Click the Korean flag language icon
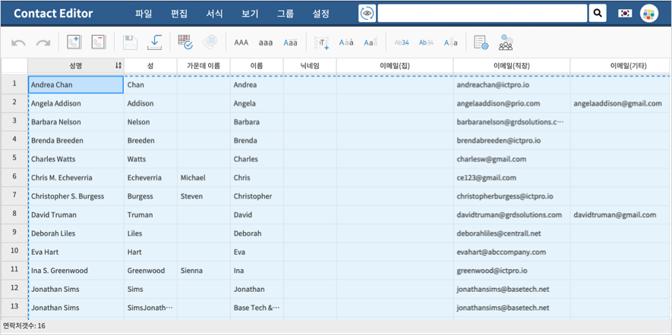 (625, 13)
